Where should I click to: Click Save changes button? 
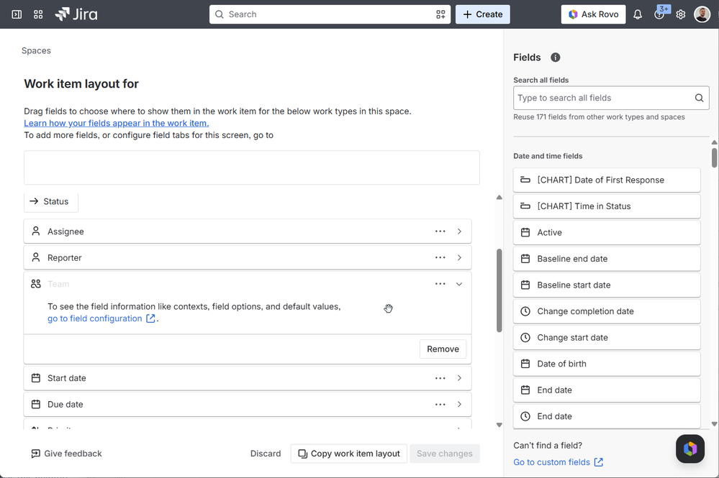tap(444, 454)
